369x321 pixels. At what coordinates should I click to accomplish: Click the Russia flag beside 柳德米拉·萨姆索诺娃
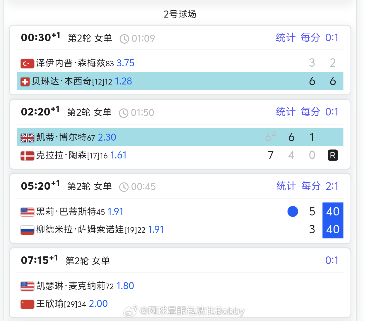(27, 230)
